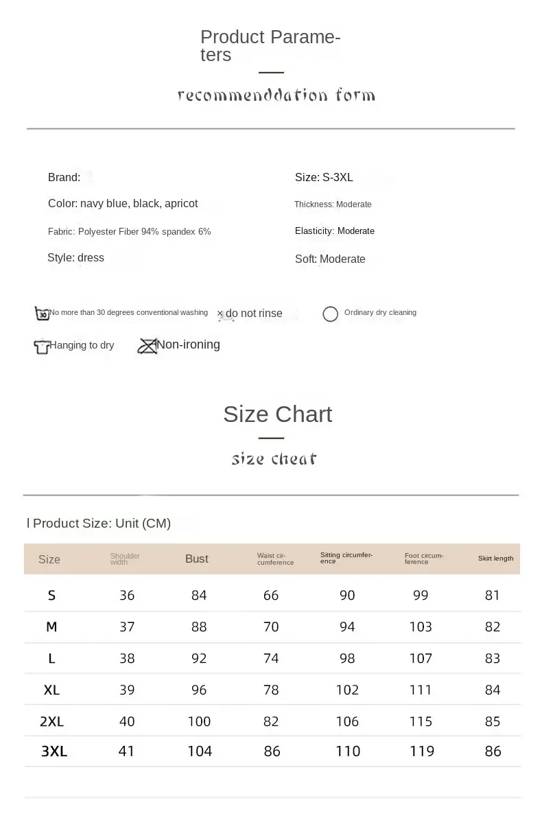
Task: Click the Skirt length column header
Action: coord(495,559)
